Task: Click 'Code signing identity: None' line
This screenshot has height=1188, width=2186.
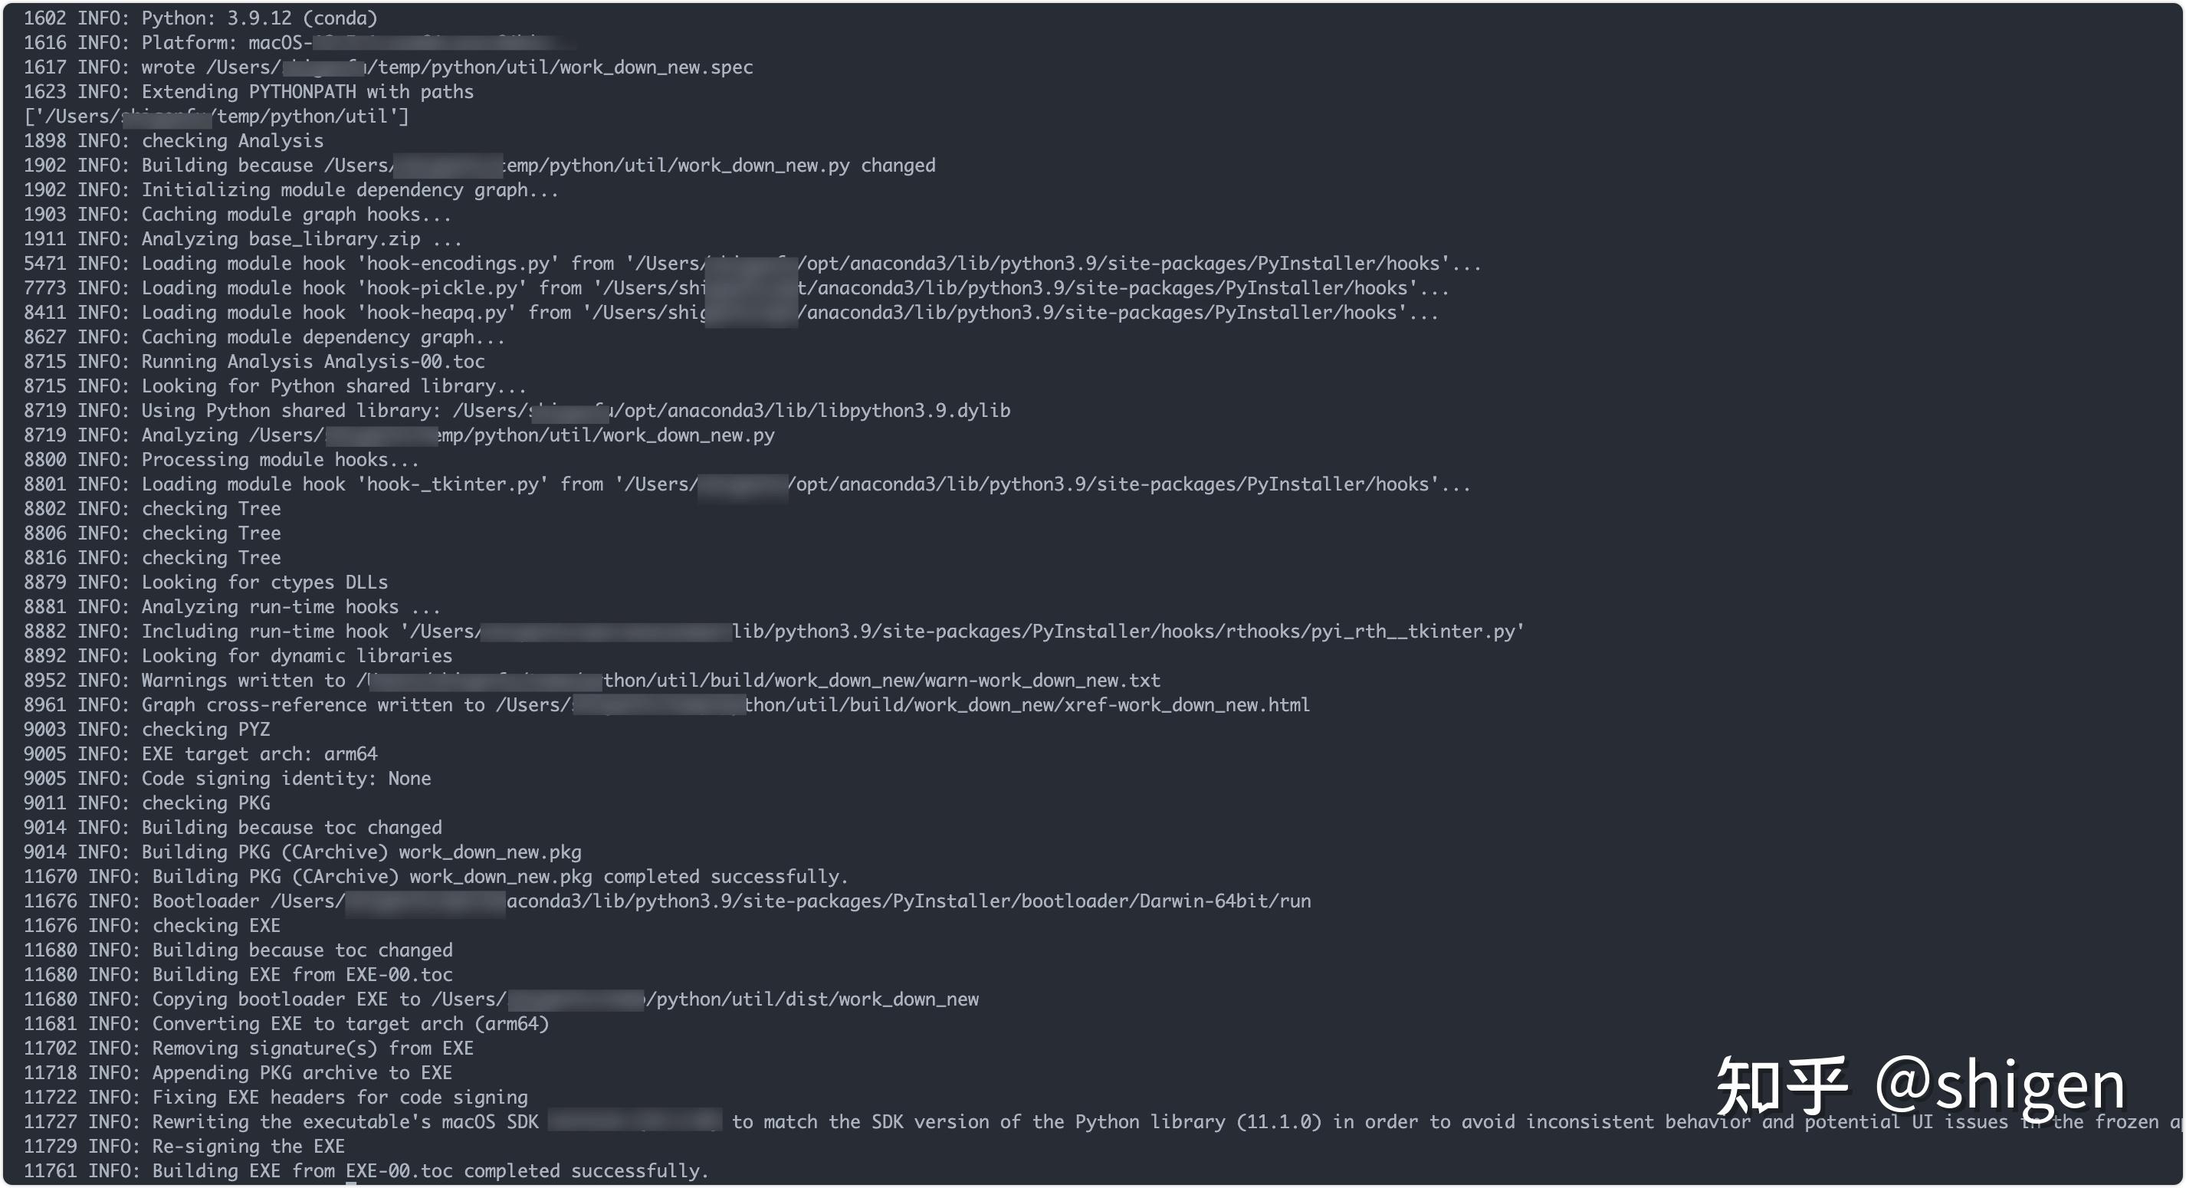Action: 227,779
